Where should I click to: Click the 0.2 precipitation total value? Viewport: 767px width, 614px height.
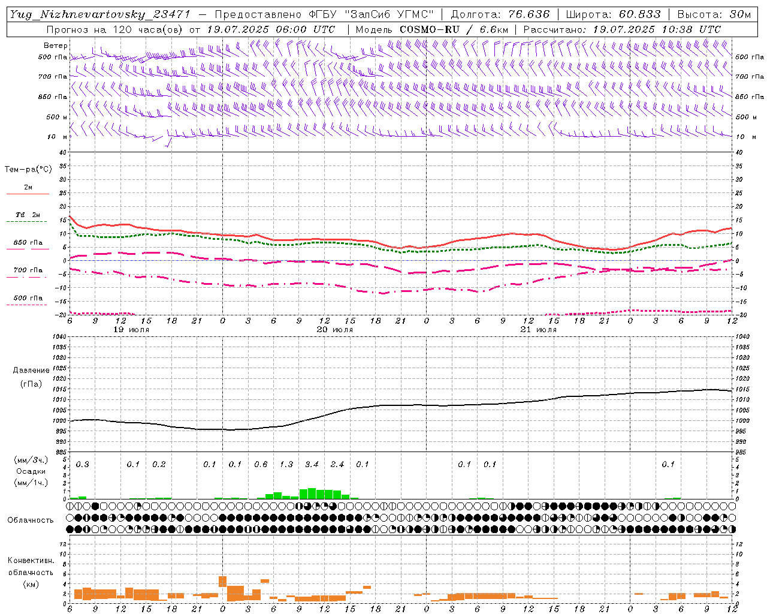[159, 465]
